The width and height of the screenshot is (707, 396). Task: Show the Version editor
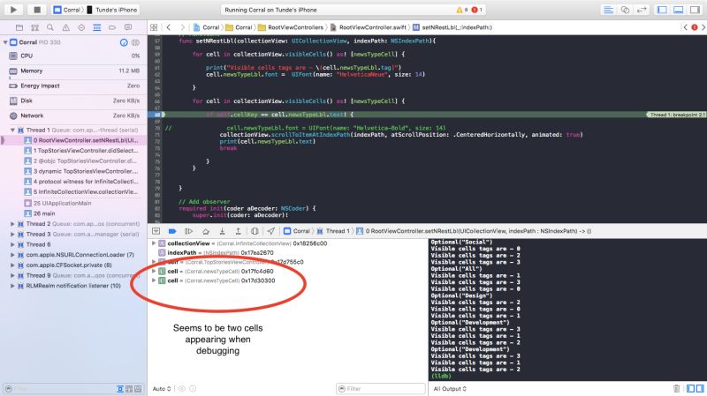click(x=642, y=10)
